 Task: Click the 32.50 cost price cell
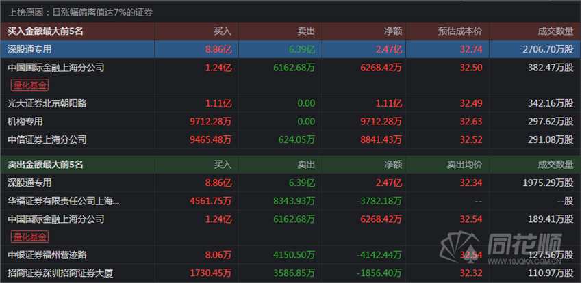(x=471, y=68)
